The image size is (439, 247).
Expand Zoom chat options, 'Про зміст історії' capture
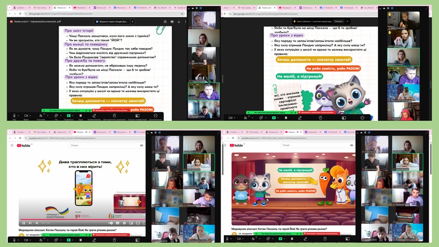60,115
